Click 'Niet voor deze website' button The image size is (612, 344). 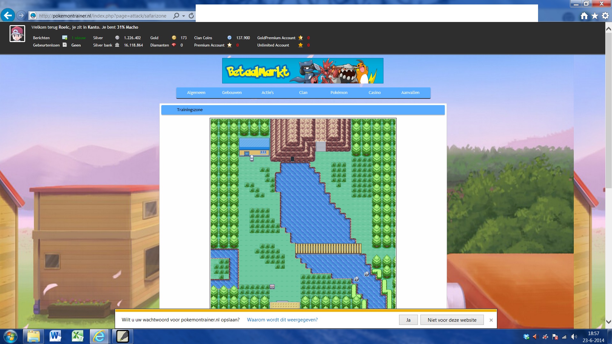pyautogui.click(x=452, y=320)
